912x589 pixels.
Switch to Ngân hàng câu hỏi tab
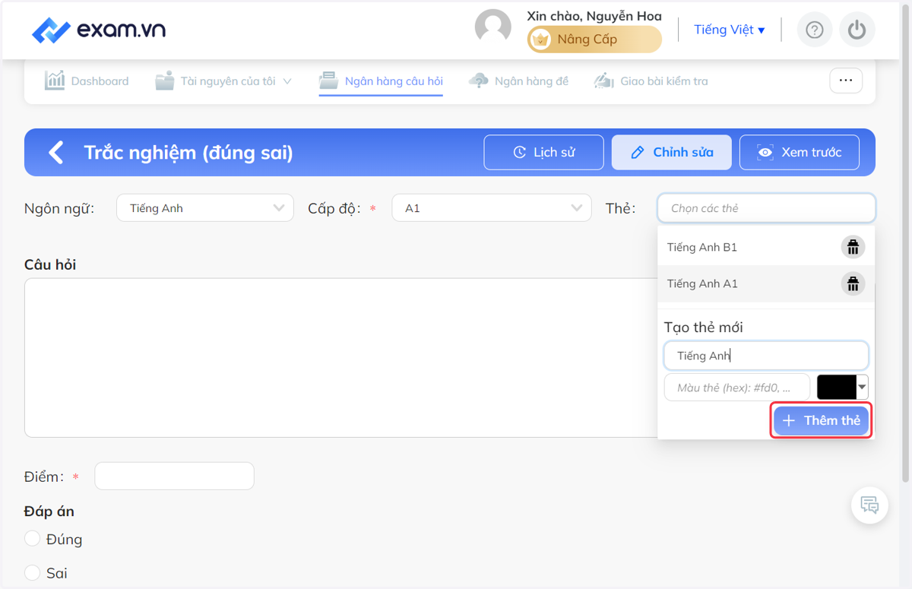pyautogui.click(x=381, y=81)
